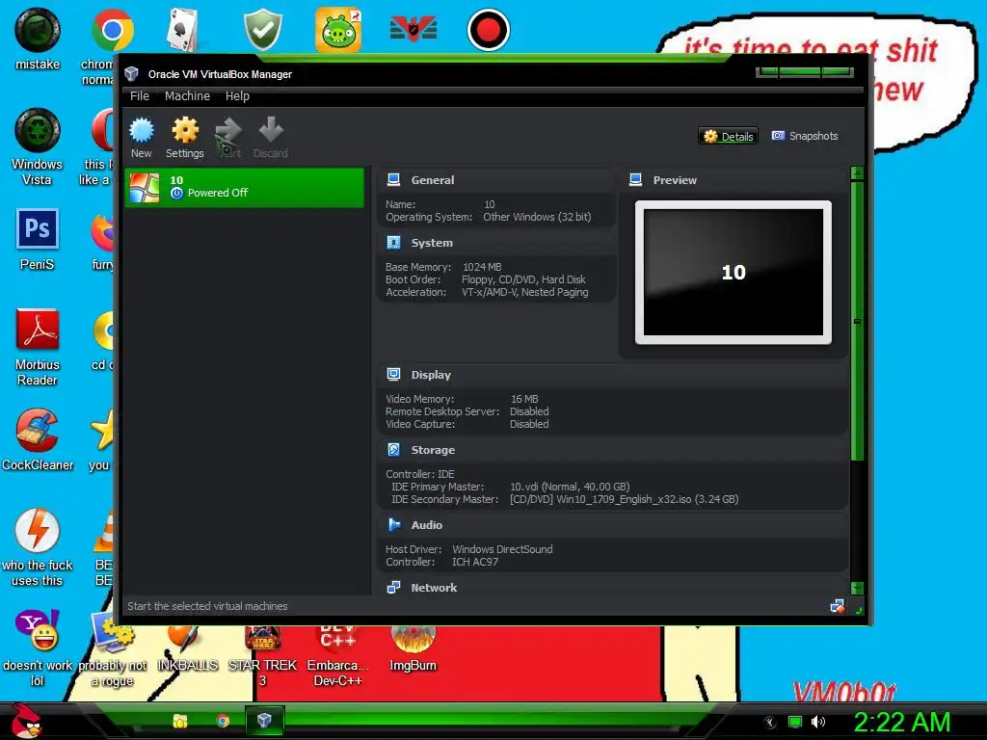Viewport: 987px width, 740px height.
Task: Click the system tray volume icon
Action: [x=818, y=722]
